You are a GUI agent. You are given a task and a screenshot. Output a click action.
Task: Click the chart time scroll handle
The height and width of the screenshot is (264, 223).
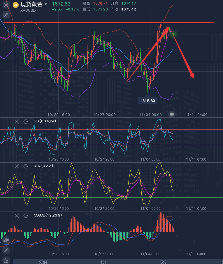coord(172,114)
